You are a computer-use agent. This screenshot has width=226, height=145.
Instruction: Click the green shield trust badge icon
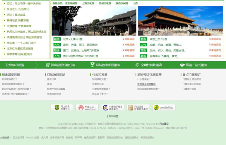pos(56,107)
